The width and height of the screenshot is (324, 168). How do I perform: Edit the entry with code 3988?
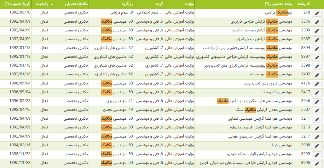(x=317, y=146)
